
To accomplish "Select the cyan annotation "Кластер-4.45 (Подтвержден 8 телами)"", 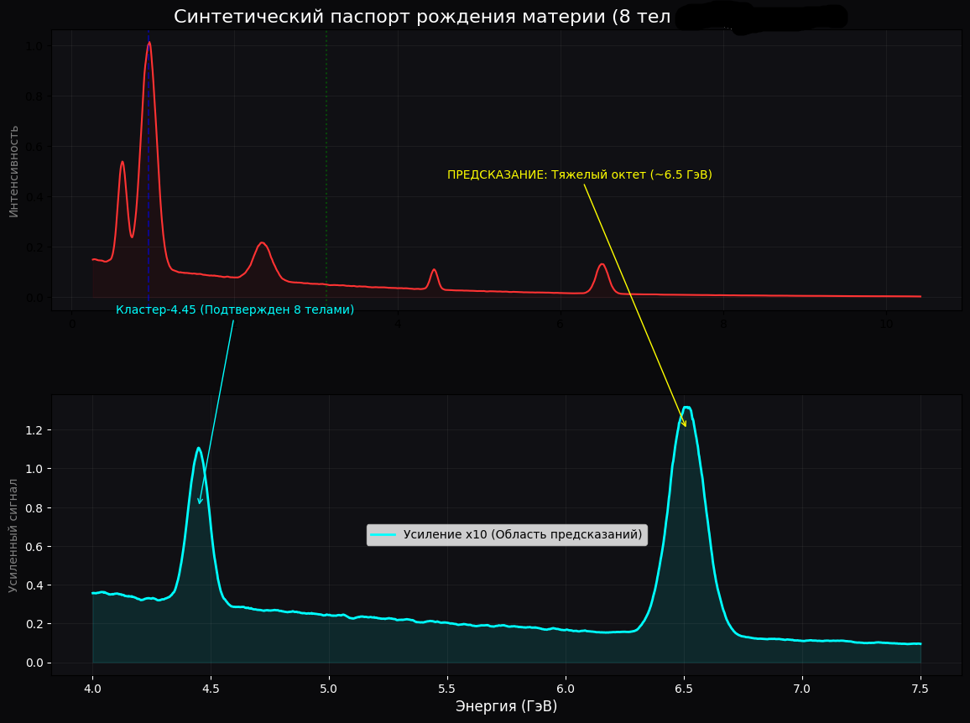I will point(235,309).
